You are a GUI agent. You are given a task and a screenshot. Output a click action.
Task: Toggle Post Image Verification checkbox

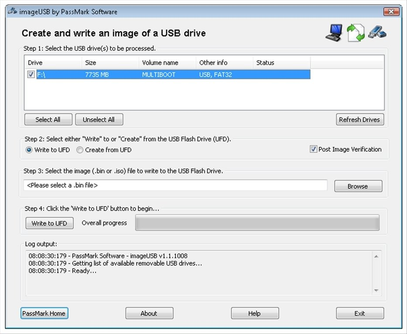click(313, 149)
